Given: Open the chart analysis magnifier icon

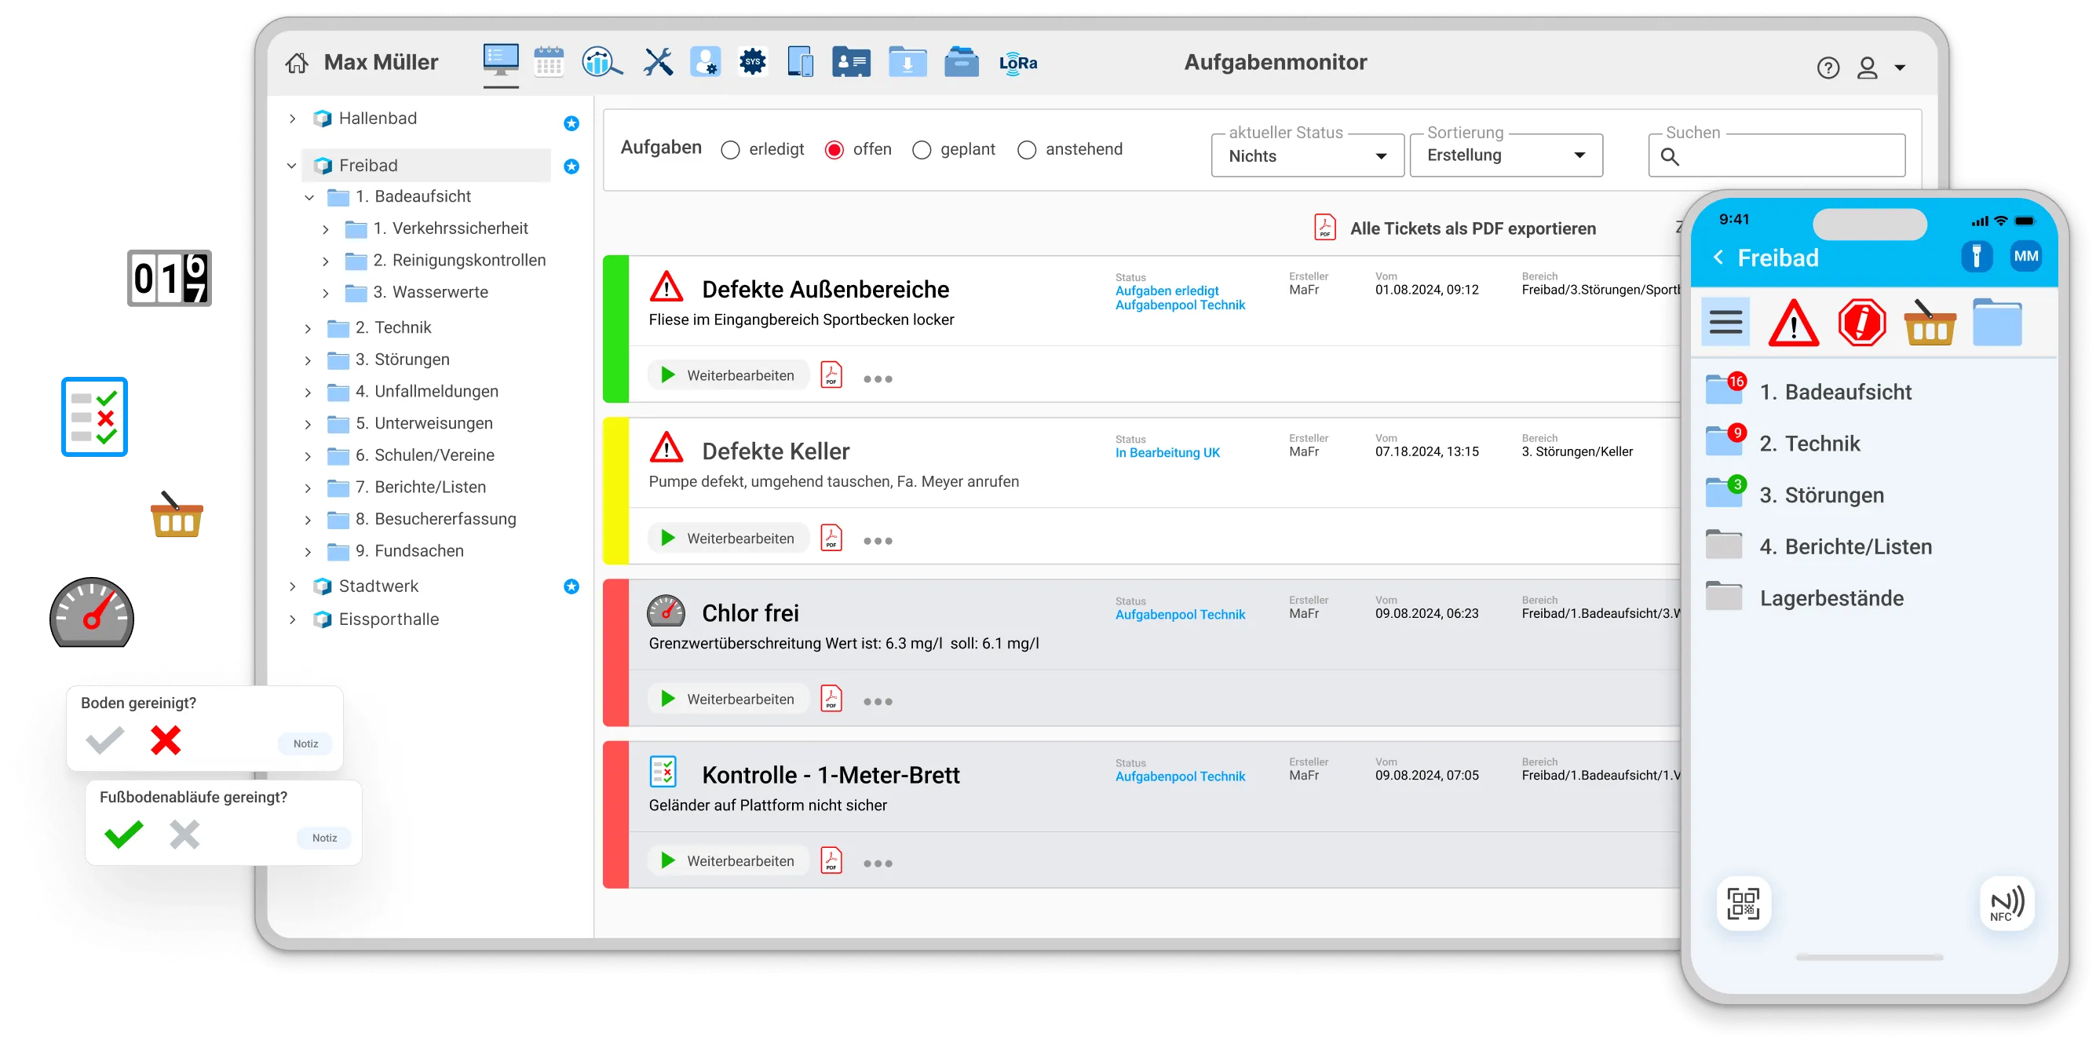Looking at the screenshot, I should [x=601, y=62].
